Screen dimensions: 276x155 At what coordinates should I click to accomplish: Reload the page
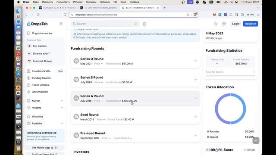click(38, 15)
